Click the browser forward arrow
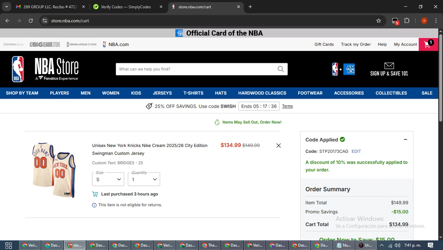Image resolution: width=443 pixels, height=250 pixels. pos(19,21)
